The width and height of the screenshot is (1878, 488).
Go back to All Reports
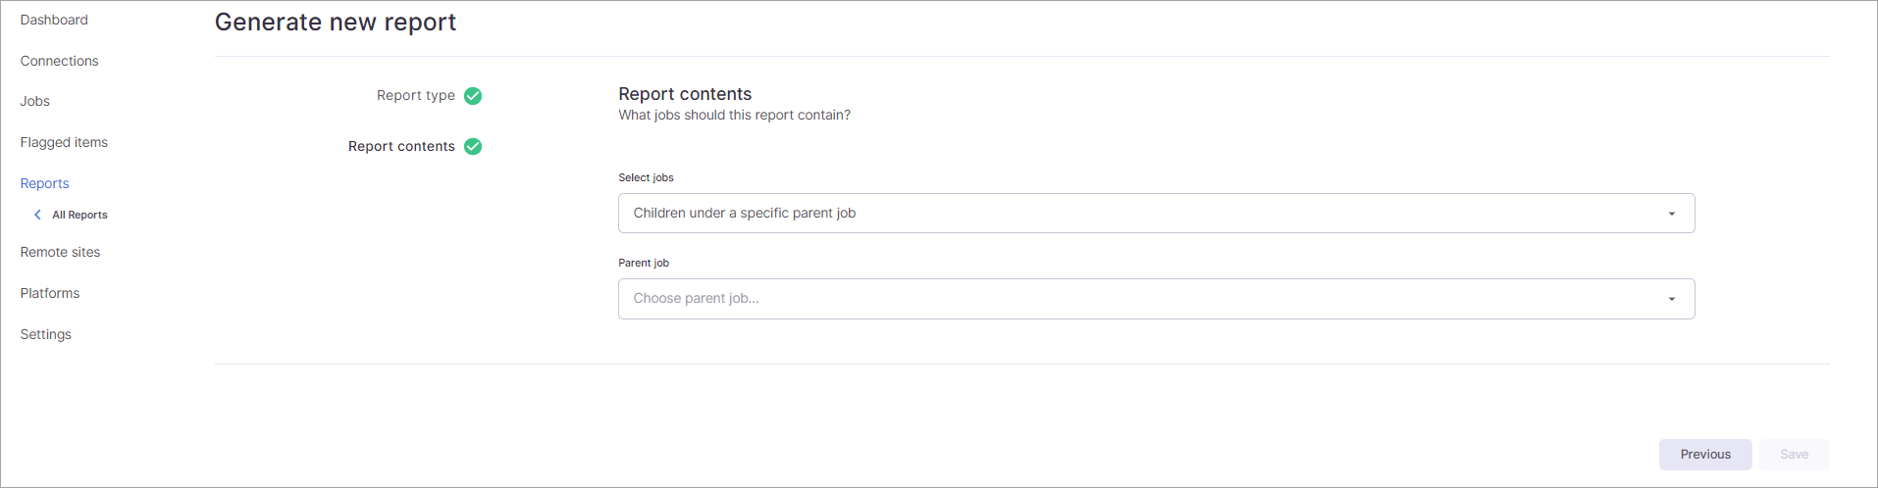point(79,215)
